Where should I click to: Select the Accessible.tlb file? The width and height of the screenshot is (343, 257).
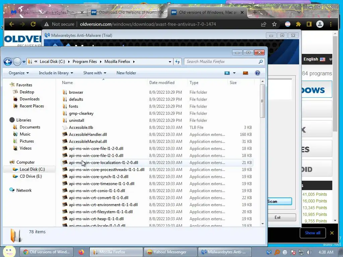(x=81, y=127)
